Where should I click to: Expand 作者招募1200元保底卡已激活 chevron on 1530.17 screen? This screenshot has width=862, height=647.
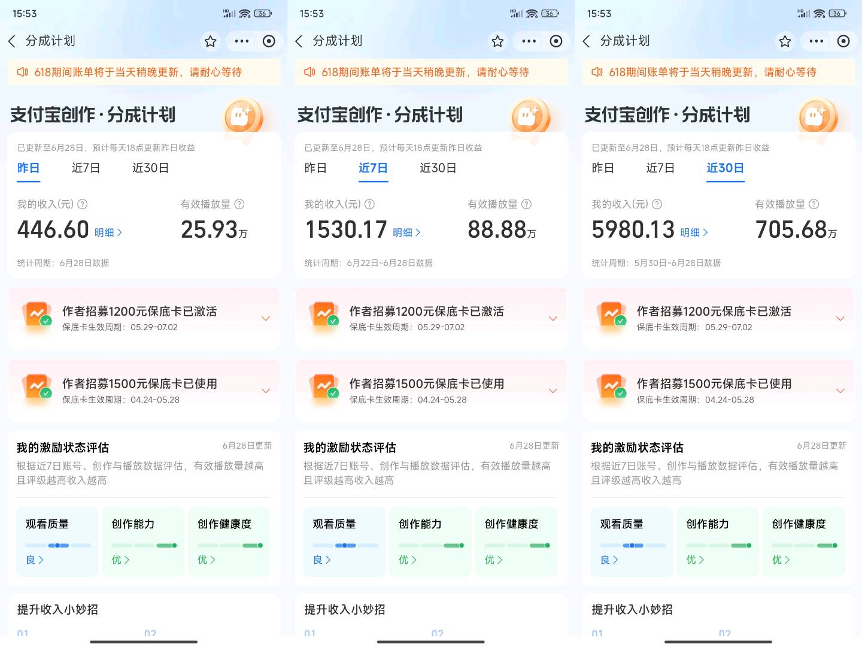click(553, 319)
